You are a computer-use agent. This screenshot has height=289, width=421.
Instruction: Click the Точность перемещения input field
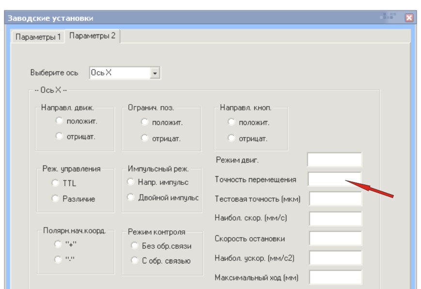pyautogui.click(x=334, y=180)
